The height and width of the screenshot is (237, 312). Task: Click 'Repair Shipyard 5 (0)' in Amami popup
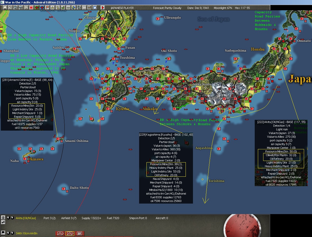[x=27, y=117]
